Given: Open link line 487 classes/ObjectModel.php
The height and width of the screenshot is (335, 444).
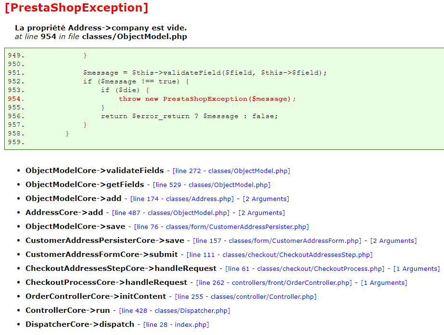Looking at the screenshot, I should coord(171,213).
